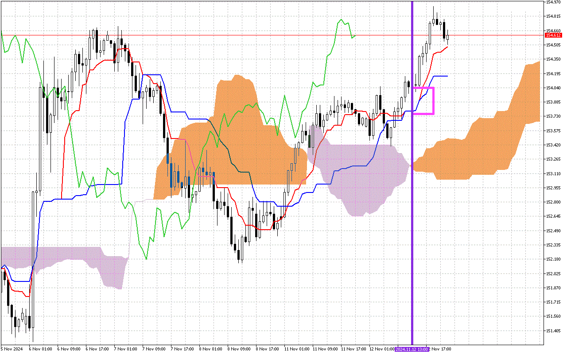Click the 154.815 price axis label
Screen dimensions: 567x354
pyautogui.click(x=553, y=16)
